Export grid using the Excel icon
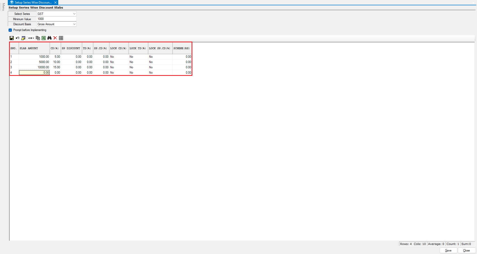The width and height of the screenshot is (477, 254). coord(44,38)
